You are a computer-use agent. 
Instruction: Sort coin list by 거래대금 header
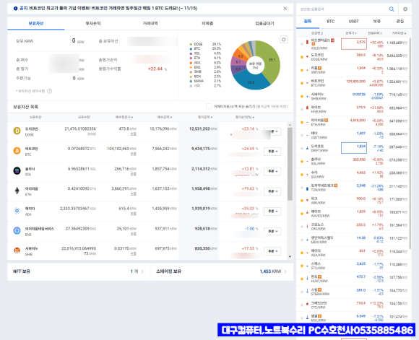[x=399, y=33]
